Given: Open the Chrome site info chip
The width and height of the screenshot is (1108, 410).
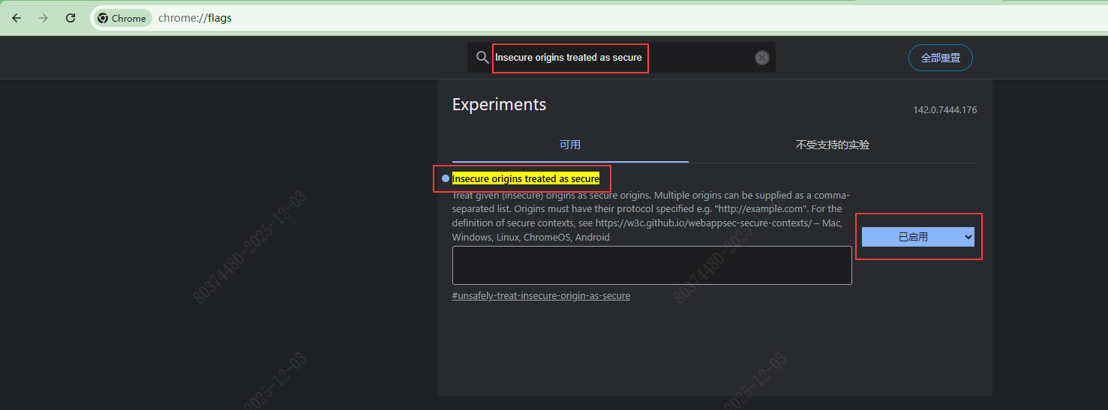Looking at the screenshot, I should [x=122, y=18].
